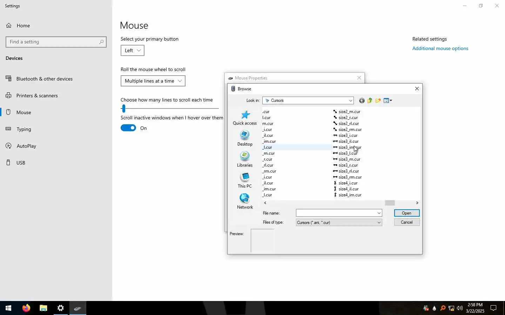Focus the Find a setting search box
Screen dimensions: 505x315
coord(56,42)
